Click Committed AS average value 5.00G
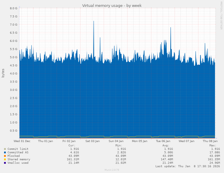The image size is (224, 173). 169,152
